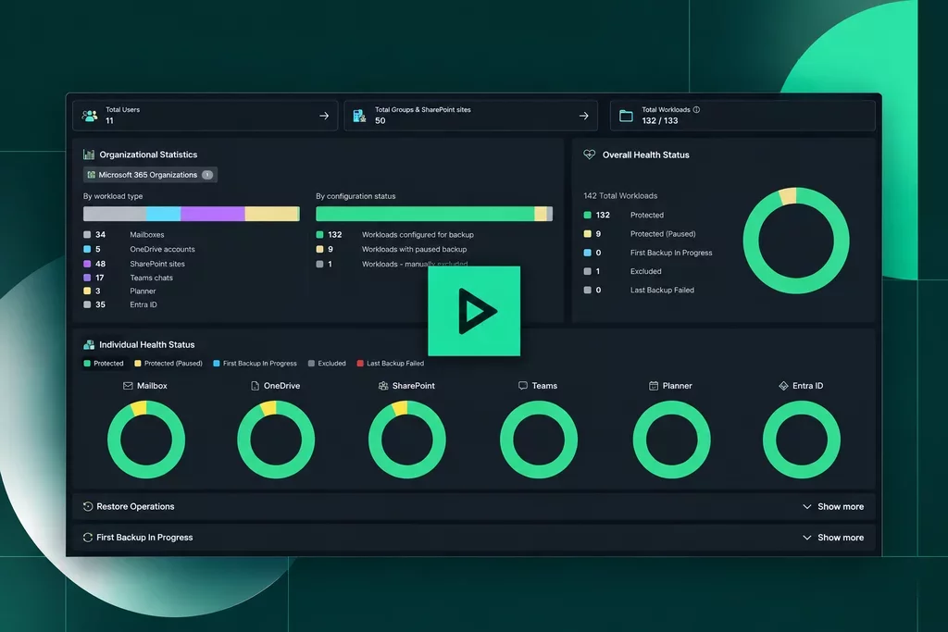This screenshot has height=632, width=948.
Task: Click the Teams chats row label
Action: [x=151, y=278]
